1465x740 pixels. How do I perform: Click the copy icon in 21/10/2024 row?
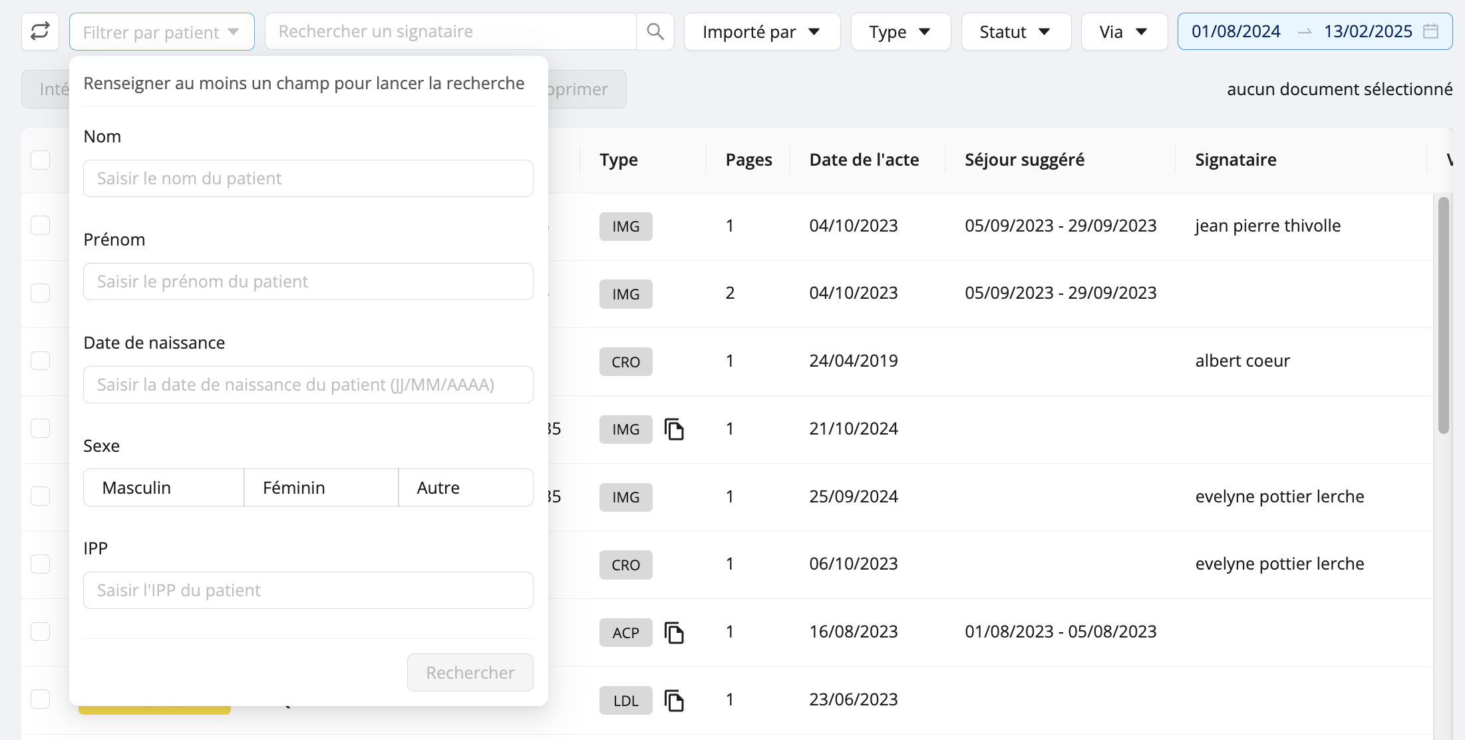[x=674, y=429]
